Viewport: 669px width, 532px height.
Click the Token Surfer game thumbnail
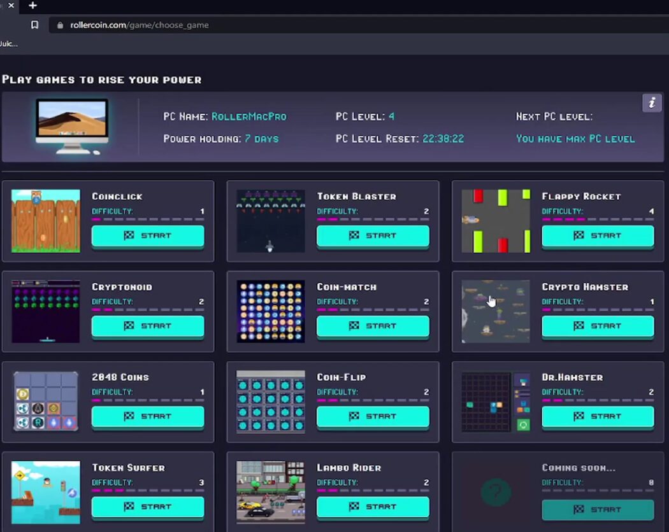click(x=46, y=492)
